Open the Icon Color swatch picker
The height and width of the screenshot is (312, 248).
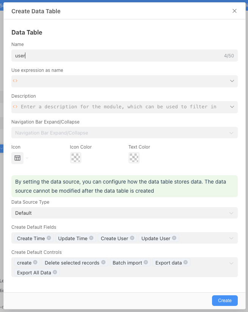click(x=76, y=158)
